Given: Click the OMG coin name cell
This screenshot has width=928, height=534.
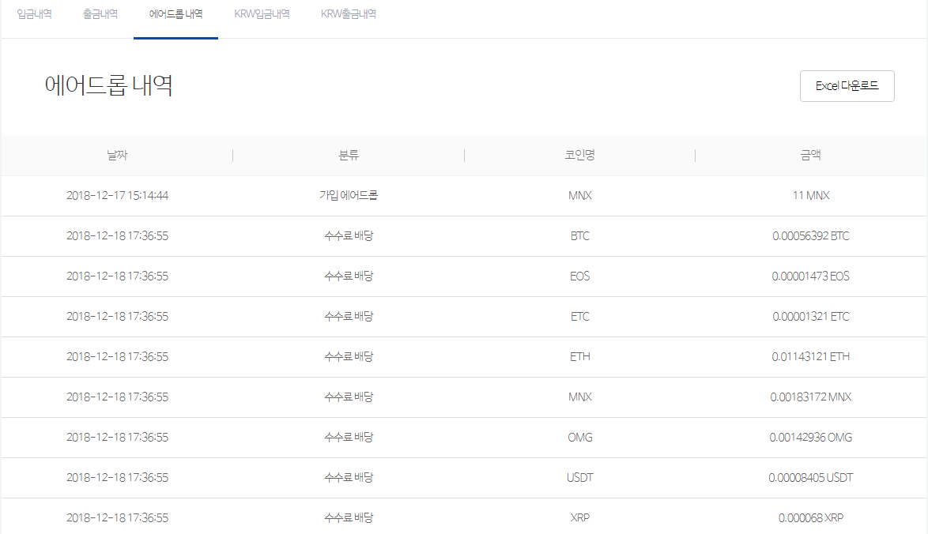Looking at the screenshot, I should [579, 437].
